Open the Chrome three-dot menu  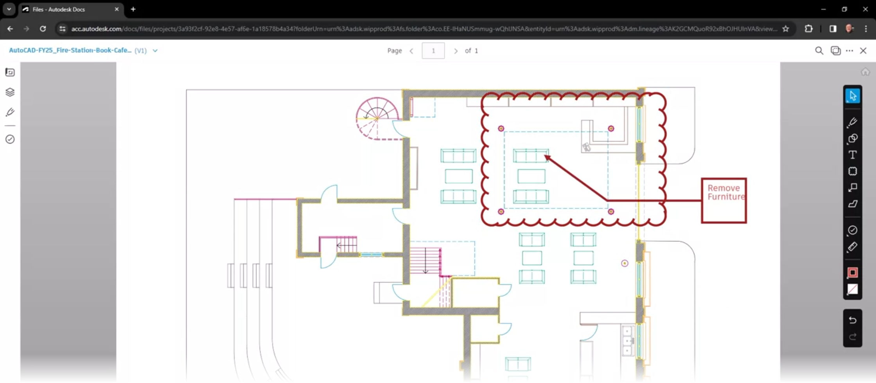(866, 29)
